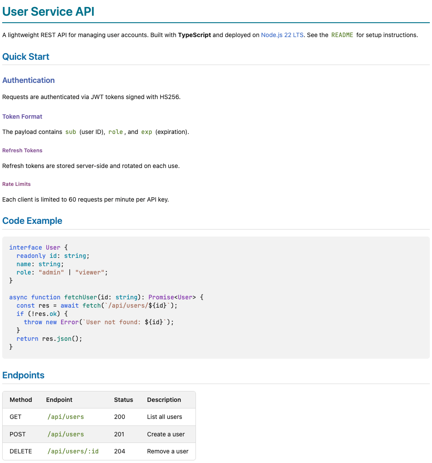Click the Description column header
Viewport: 432px width, 463px height.
[164, 400]
